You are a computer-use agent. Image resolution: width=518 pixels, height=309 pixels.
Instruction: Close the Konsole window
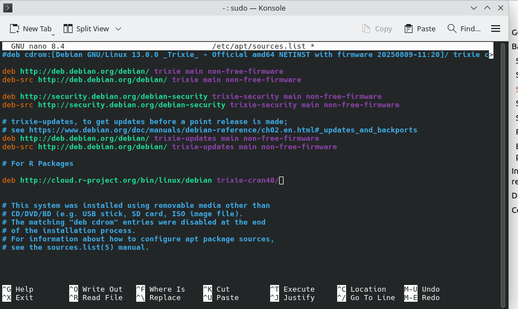500,8
